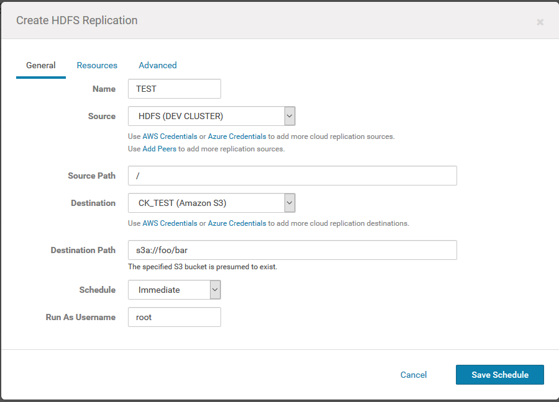Open the Resources tab
Viewport: 559px width, 402px height.
point(97,66)
